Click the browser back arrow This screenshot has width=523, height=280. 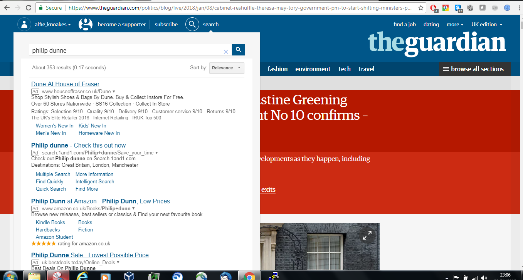tap(7, 8)
